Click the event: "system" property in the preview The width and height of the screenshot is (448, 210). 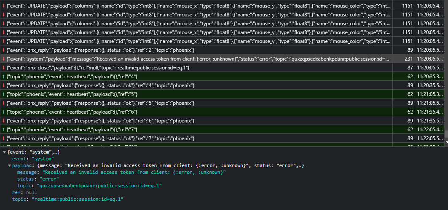tap(33, 159)
